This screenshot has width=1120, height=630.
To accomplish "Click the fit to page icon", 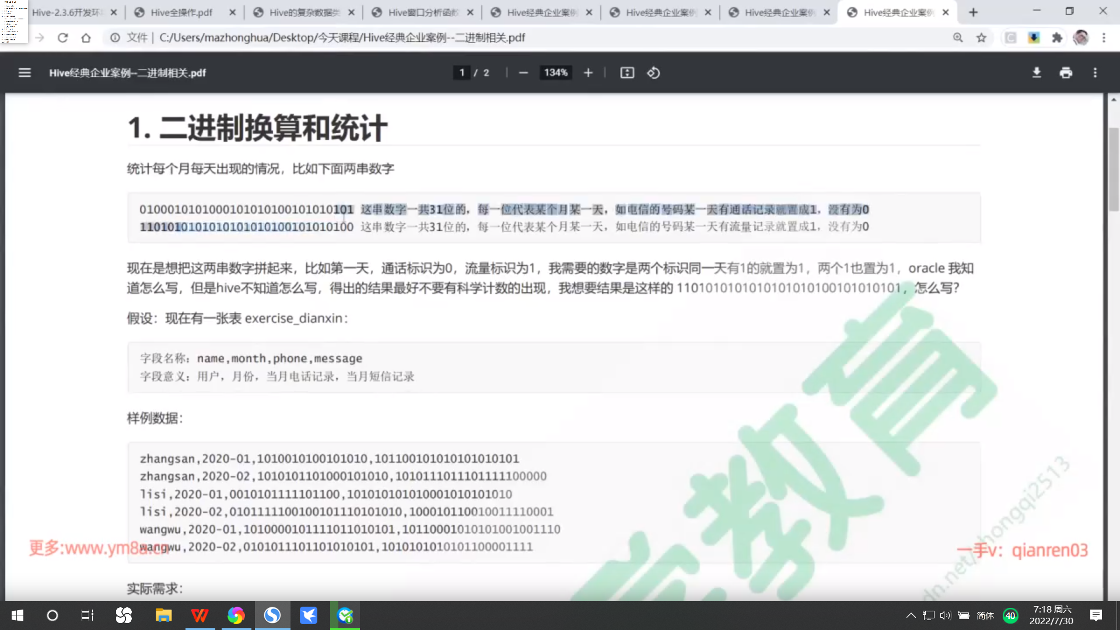I will [627, 73].
